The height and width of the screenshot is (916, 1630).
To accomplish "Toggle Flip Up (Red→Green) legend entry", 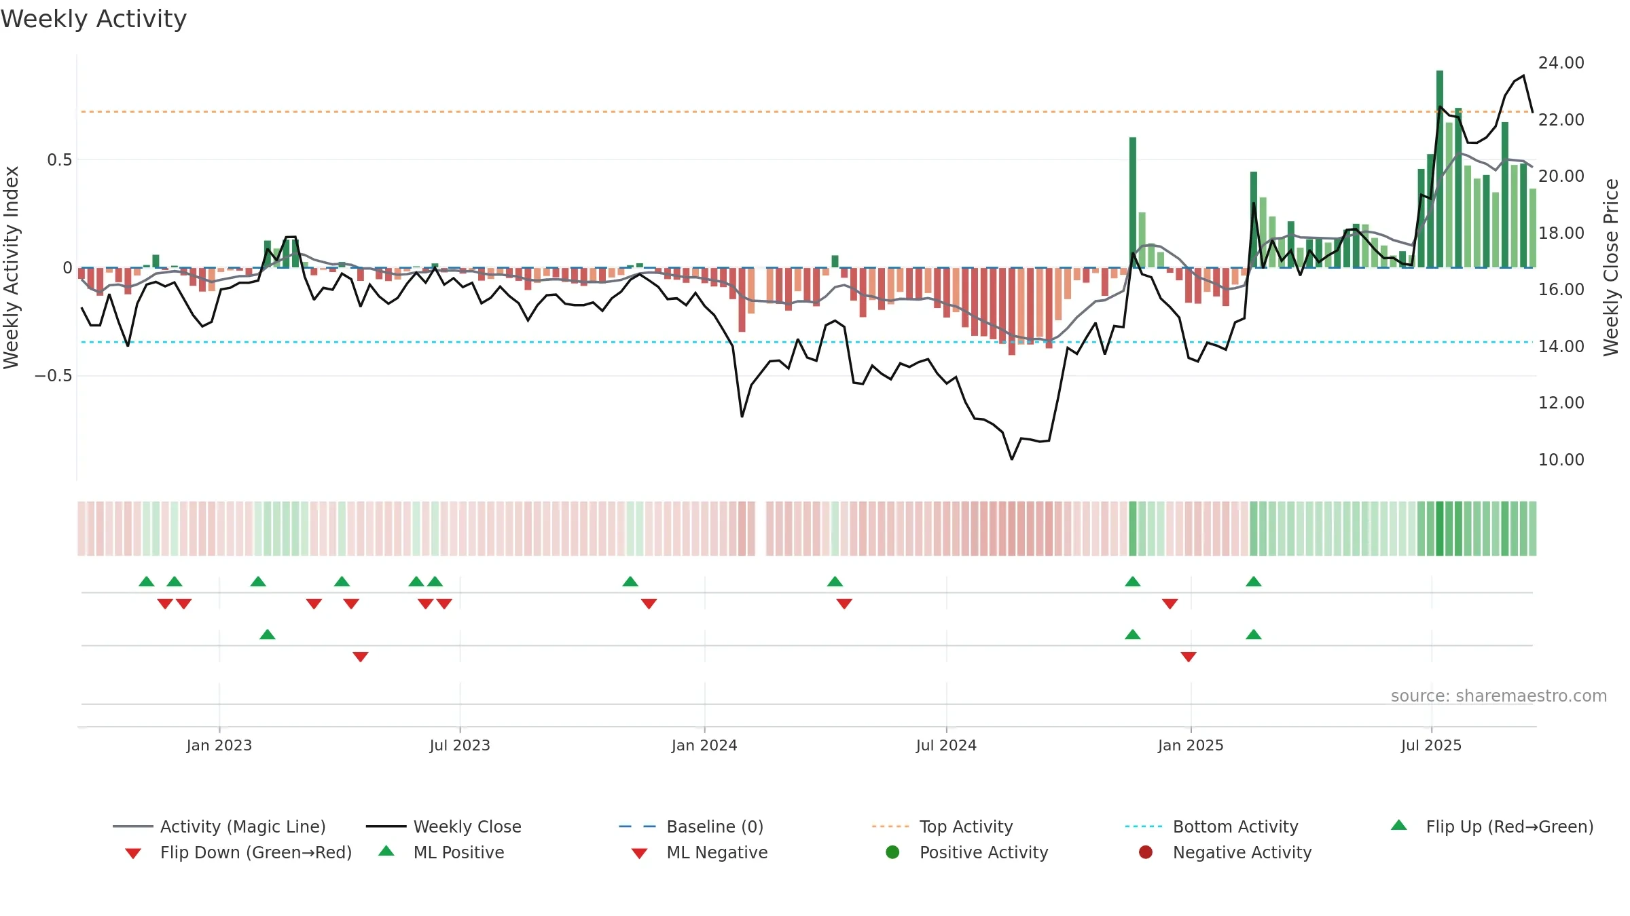I will [1491, 826].
